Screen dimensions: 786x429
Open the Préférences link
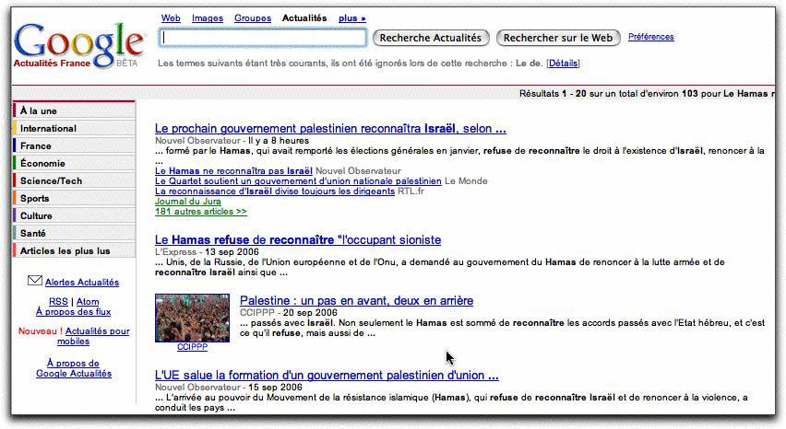coord(650,37)
